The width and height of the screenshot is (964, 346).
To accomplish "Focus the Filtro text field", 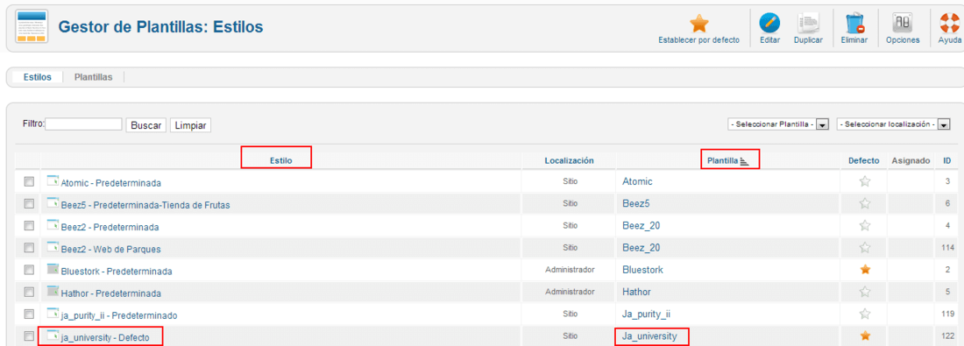I will (x=83, y=124).
